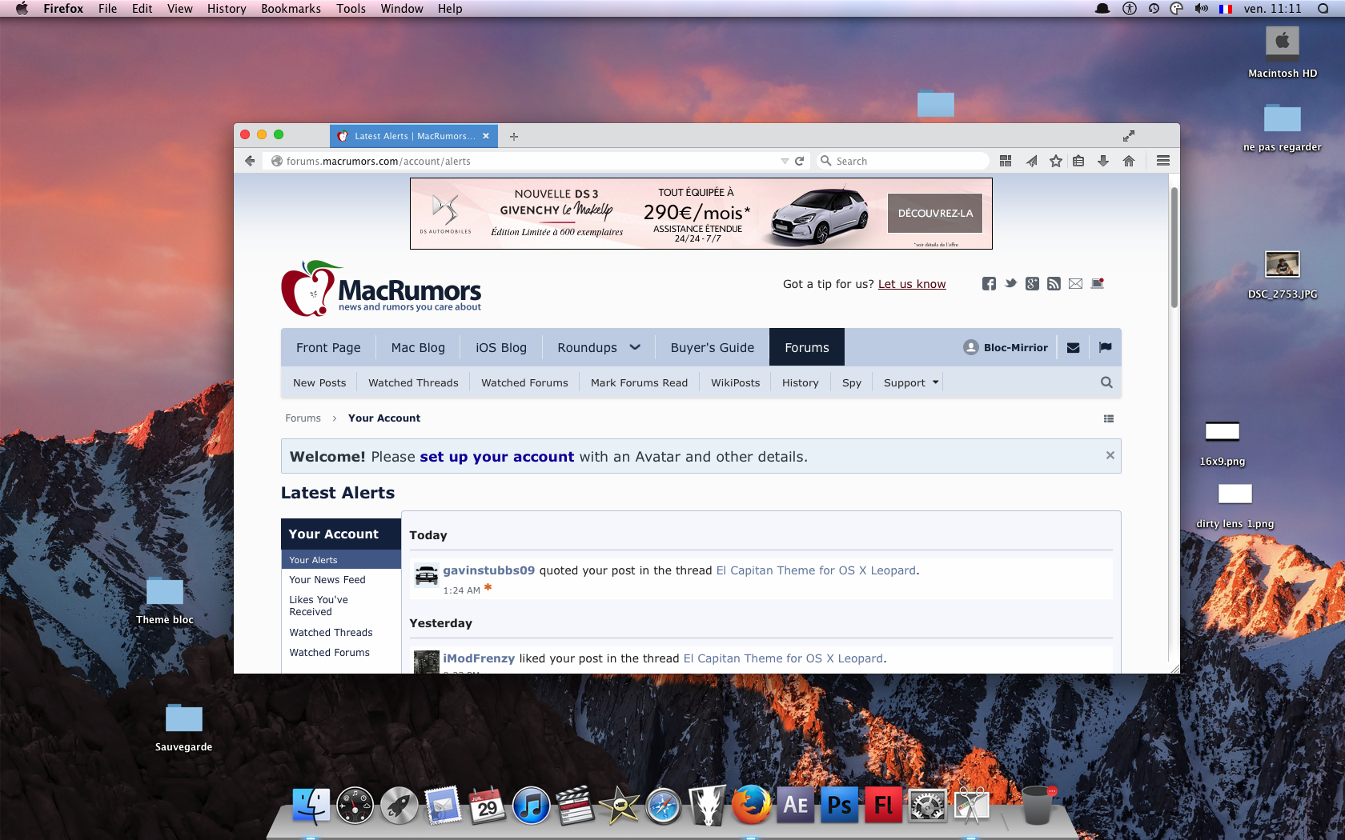Open a new tab with plus button
Image resolution: width=1345 pixels, height=840 pixels.
click(x=514, y=136)
